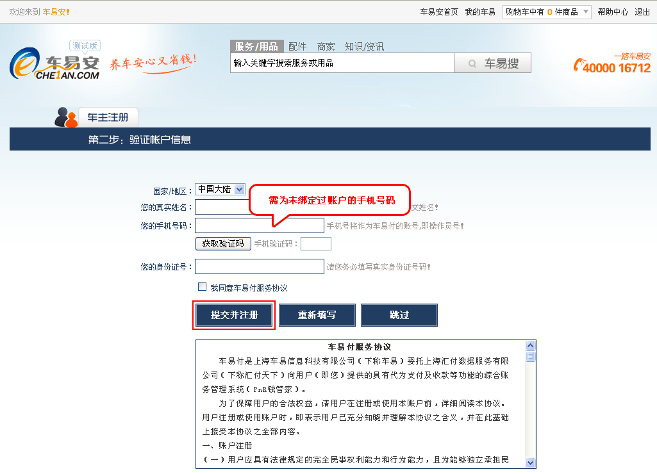Open the 帮助中心 link
This screenshot has width=657, height=474.
coord(613,12)
